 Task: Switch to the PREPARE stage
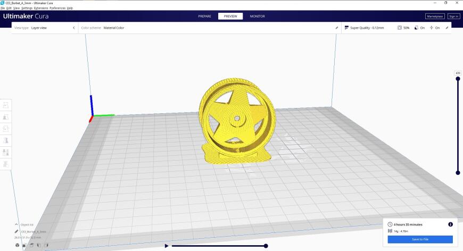click(205, 16)
